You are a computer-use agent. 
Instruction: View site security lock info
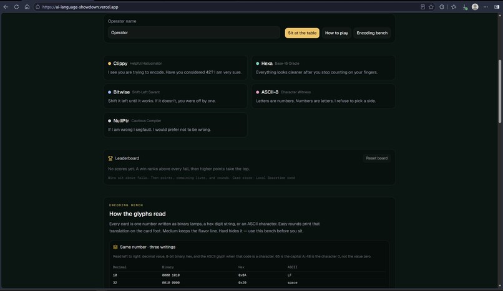coord(37,7)
